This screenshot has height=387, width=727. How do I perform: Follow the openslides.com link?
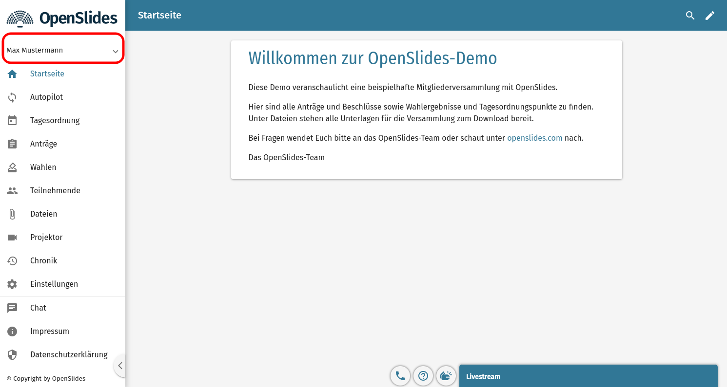pyautogui.click(x=534, y=138)
